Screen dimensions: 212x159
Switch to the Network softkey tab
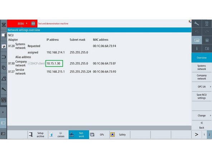[x=79, y=135]
